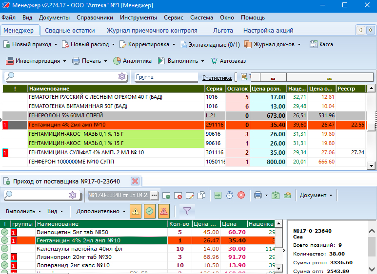Open the Справочники menu
Image resolution: width=377 pixels, height=274 pixels.
tap(95, 17)
